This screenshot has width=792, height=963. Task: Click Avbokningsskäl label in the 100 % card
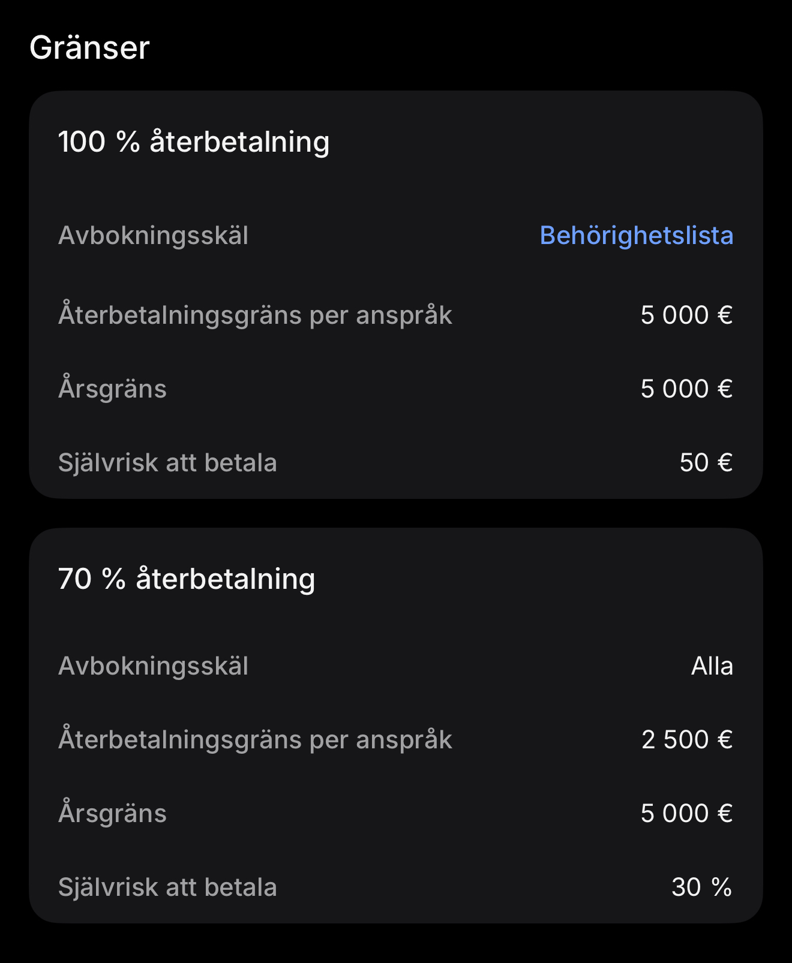(x=153, y=236)
